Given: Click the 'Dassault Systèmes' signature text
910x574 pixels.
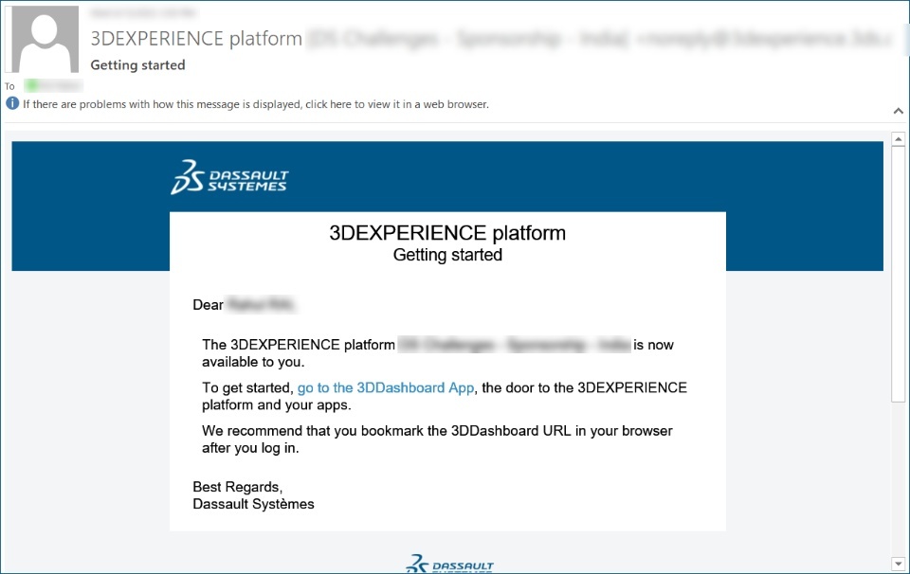Looking at the screenshot, I should tap(253, 504).
